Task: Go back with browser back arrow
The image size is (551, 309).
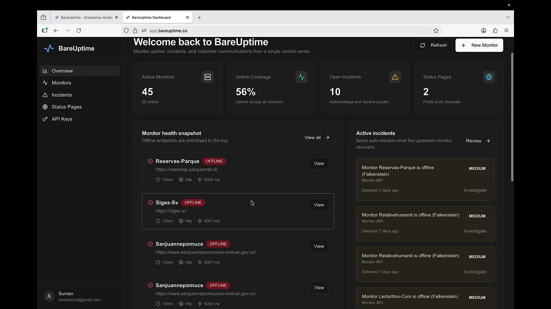Action: point(56,30)
